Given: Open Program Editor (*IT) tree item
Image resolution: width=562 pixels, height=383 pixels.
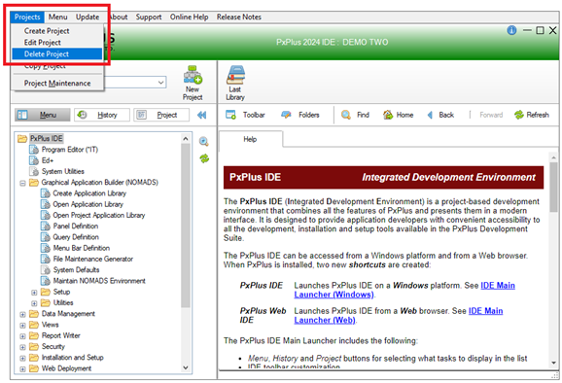Looking at the screenshot, I should [x=70, y=150].
